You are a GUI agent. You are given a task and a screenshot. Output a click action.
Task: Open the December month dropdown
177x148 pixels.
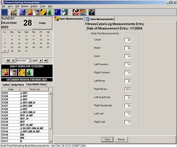(x=30, y=61)
